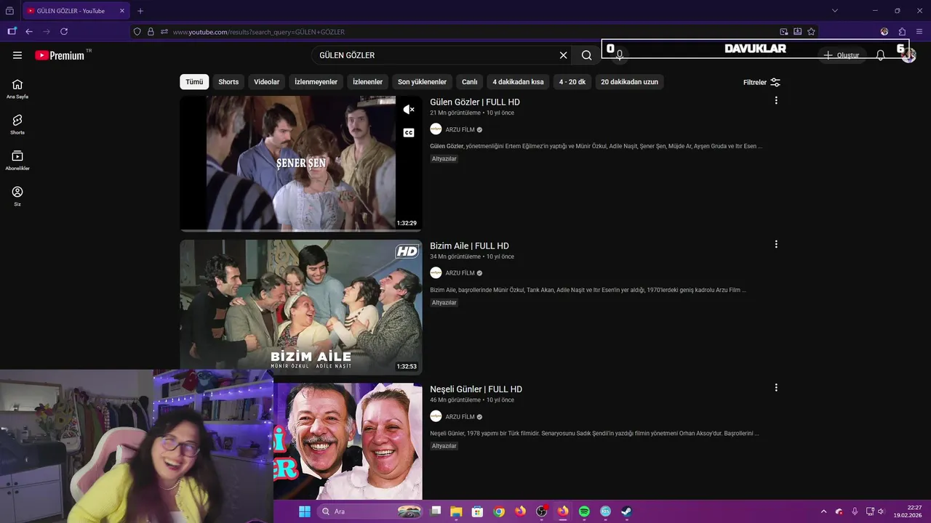Open the Siz profile section
Viewport: 931px width, 523px height.
pos(17,196)
